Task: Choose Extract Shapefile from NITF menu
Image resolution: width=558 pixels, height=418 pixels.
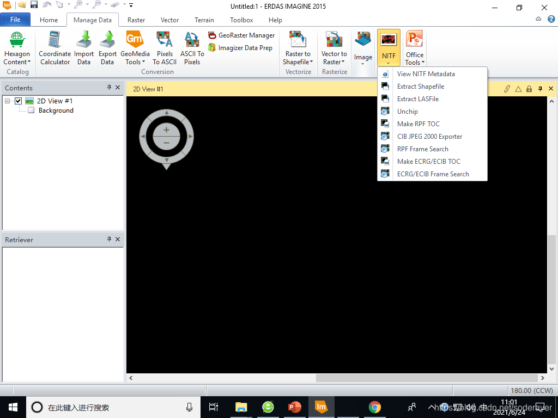Action: pos(432,87)
